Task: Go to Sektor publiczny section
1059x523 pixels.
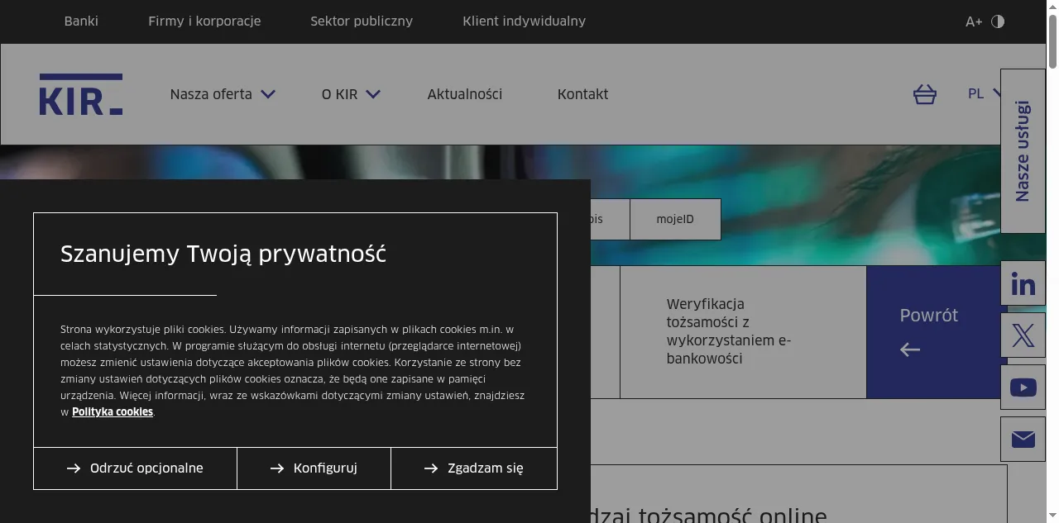Action: pos(362,21)
